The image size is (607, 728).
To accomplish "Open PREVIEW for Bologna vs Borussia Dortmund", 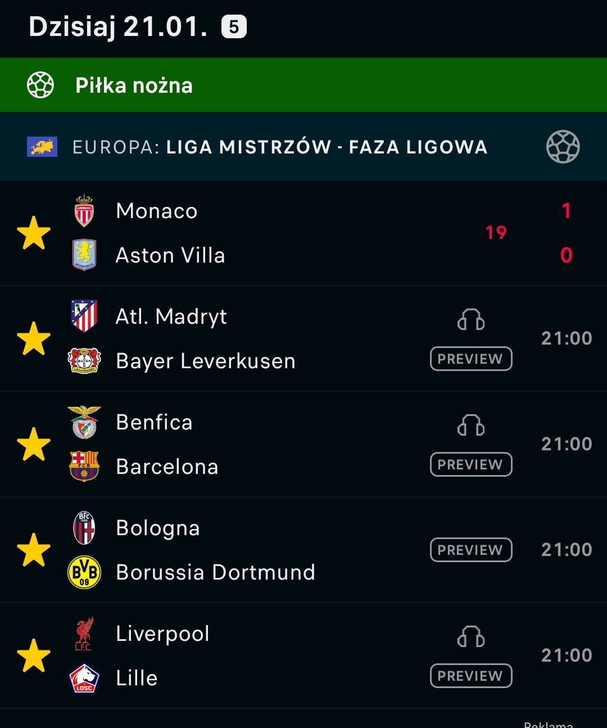I will click(x=471, y=550).
